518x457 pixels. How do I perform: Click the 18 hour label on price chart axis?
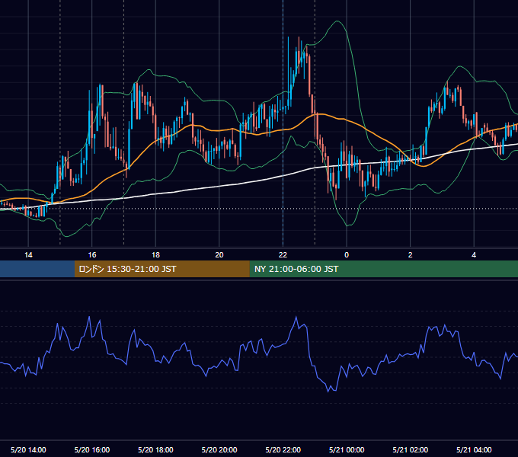pos(155,255)
